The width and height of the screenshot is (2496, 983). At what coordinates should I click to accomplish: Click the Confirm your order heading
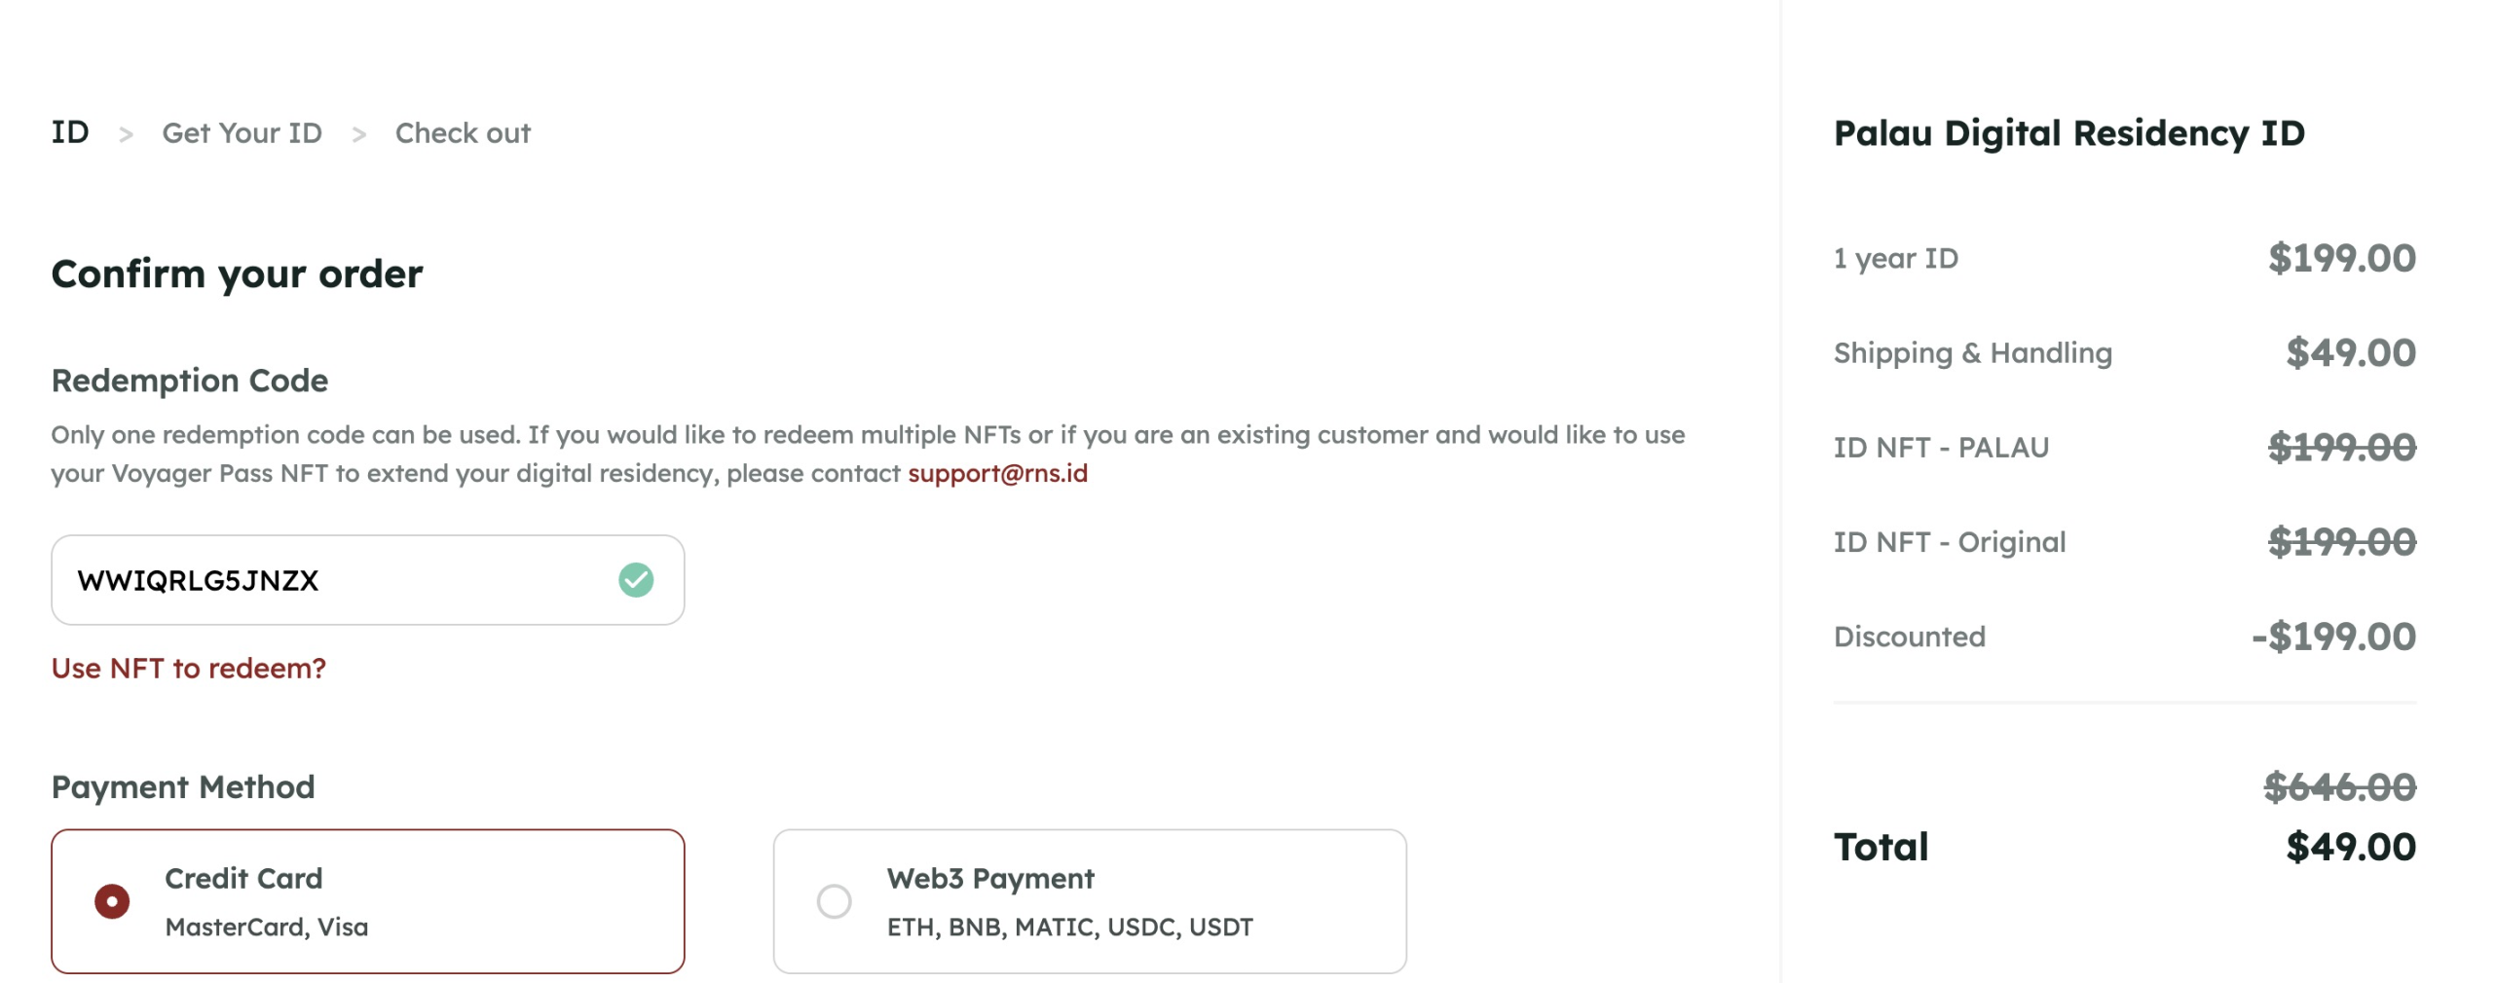(x=237, y=274)
